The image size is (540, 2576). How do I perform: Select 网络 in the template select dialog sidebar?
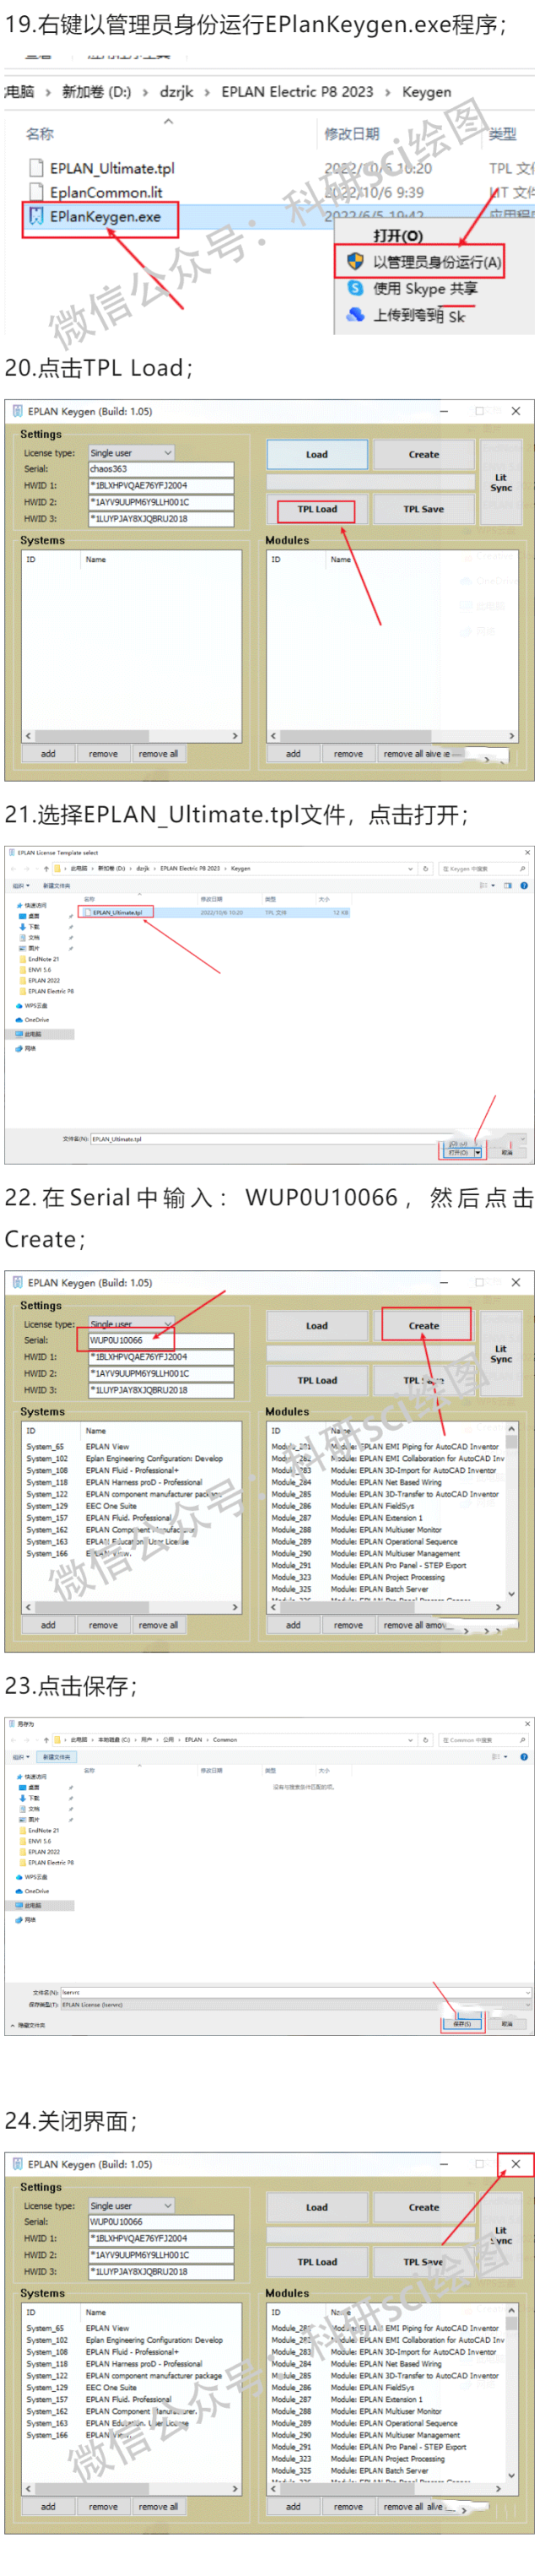click(x=27, y=1048)
